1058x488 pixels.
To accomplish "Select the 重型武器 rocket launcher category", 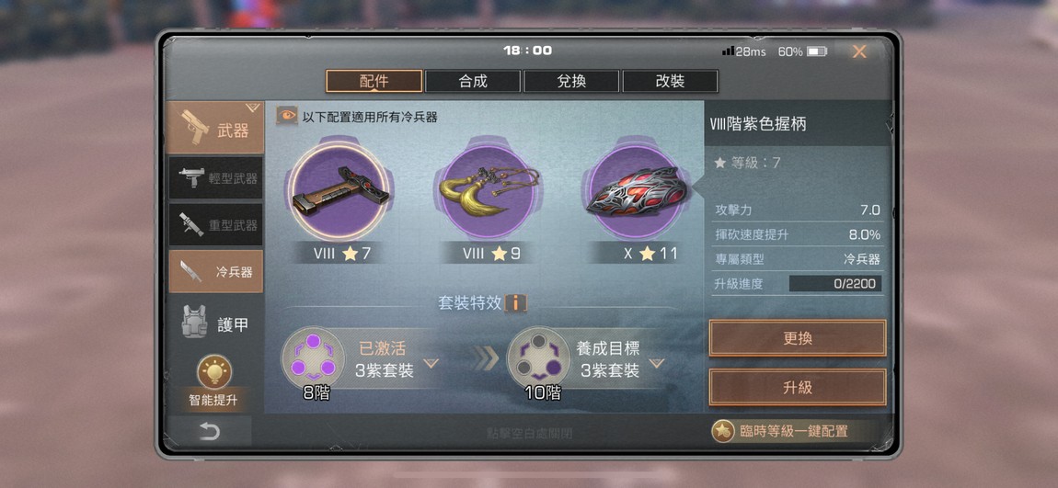I will (215, 224).
